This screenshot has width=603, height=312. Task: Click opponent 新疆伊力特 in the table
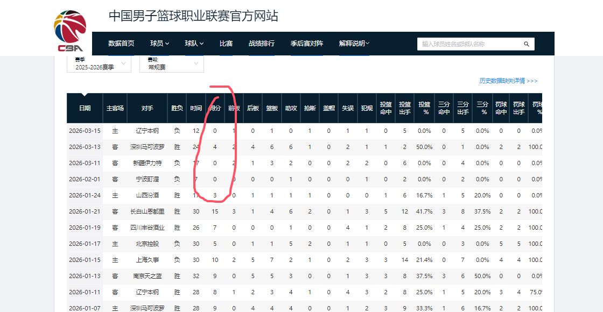click(x=147, y=163)
